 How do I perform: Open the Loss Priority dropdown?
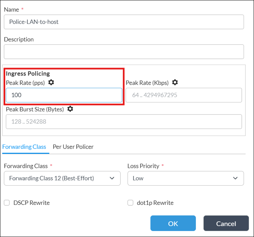coord(186,178)
